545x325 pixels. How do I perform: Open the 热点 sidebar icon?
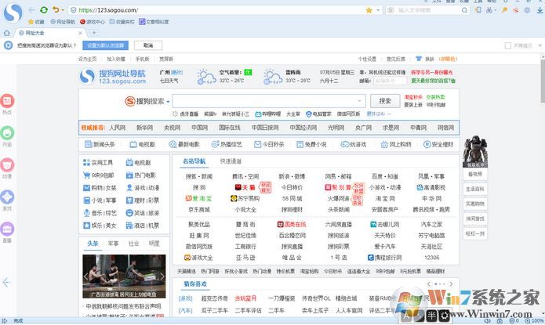click(x=7, y=101)
